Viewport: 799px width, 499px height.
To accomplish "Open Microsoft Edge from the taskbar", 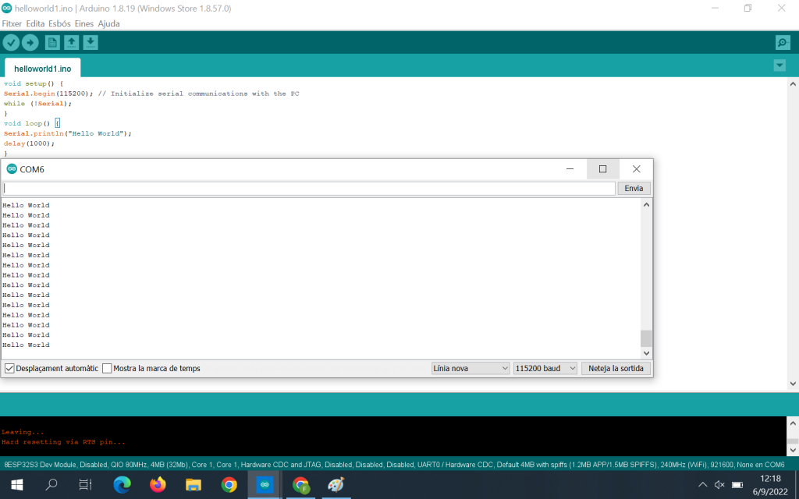I will 123,485.
